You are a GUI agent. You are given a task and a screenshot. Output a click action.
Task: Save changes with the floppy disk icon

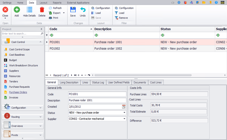(x=73, y=11)
